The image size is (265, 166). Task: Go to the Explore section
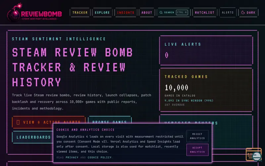tap(102, 13)
